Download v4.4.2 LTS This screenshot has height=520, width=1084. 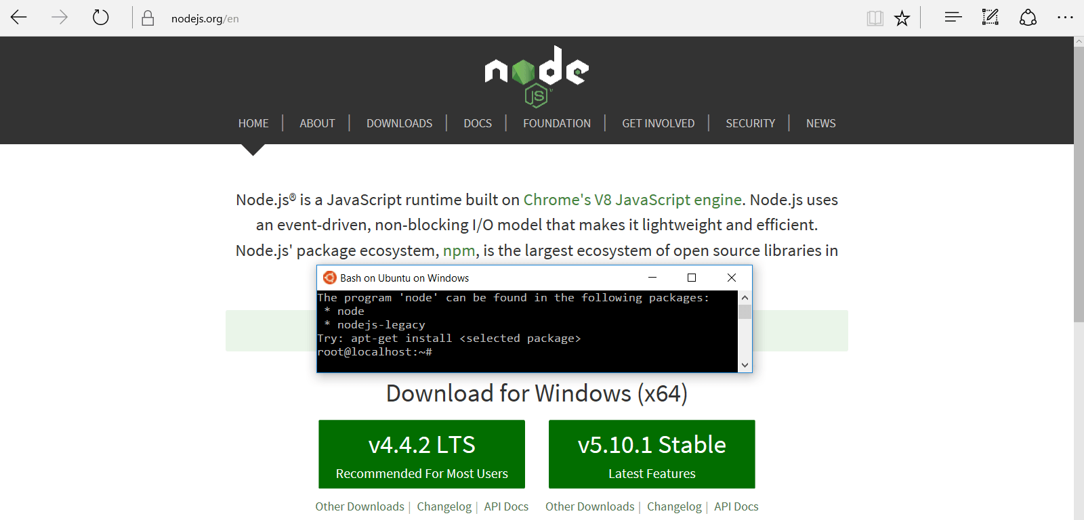coord(422,454)
